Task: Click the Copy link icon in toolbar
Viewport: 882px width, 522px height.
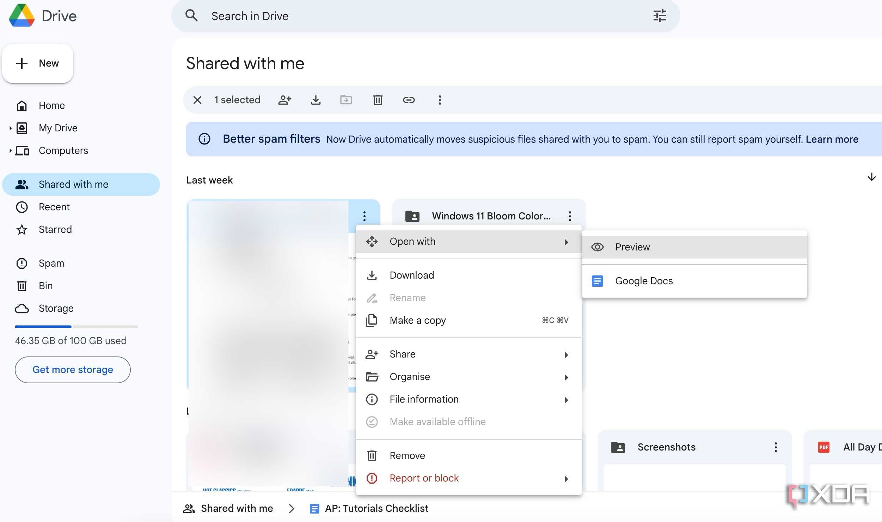Action: [x=409, y=100]
